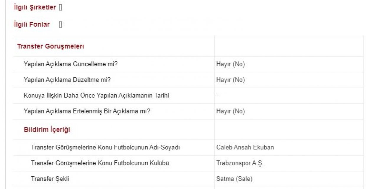Click the Transfer Görüşmeleri section header

pyautogui.click(x=50, y=46)
